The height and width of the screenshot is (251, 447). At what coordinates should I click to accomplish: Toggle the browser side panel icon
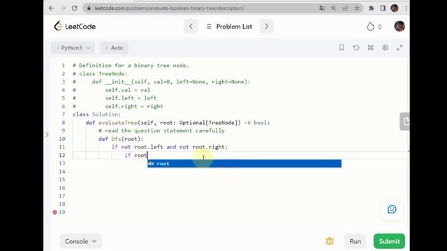[x=383, y=8]
